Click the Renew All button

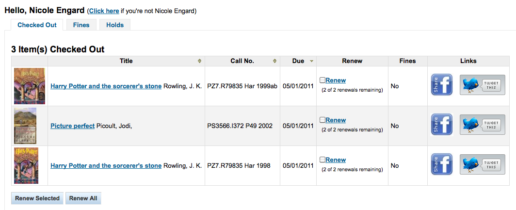pos(83,198)
